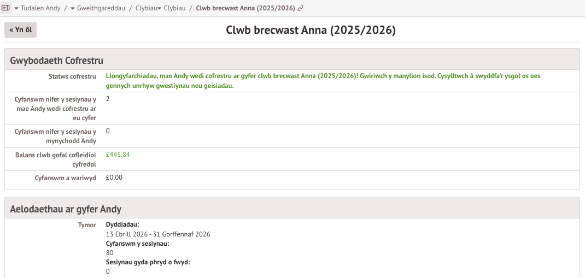Go to Tudalen Andy breadcrumb

[x=42, y=9]
